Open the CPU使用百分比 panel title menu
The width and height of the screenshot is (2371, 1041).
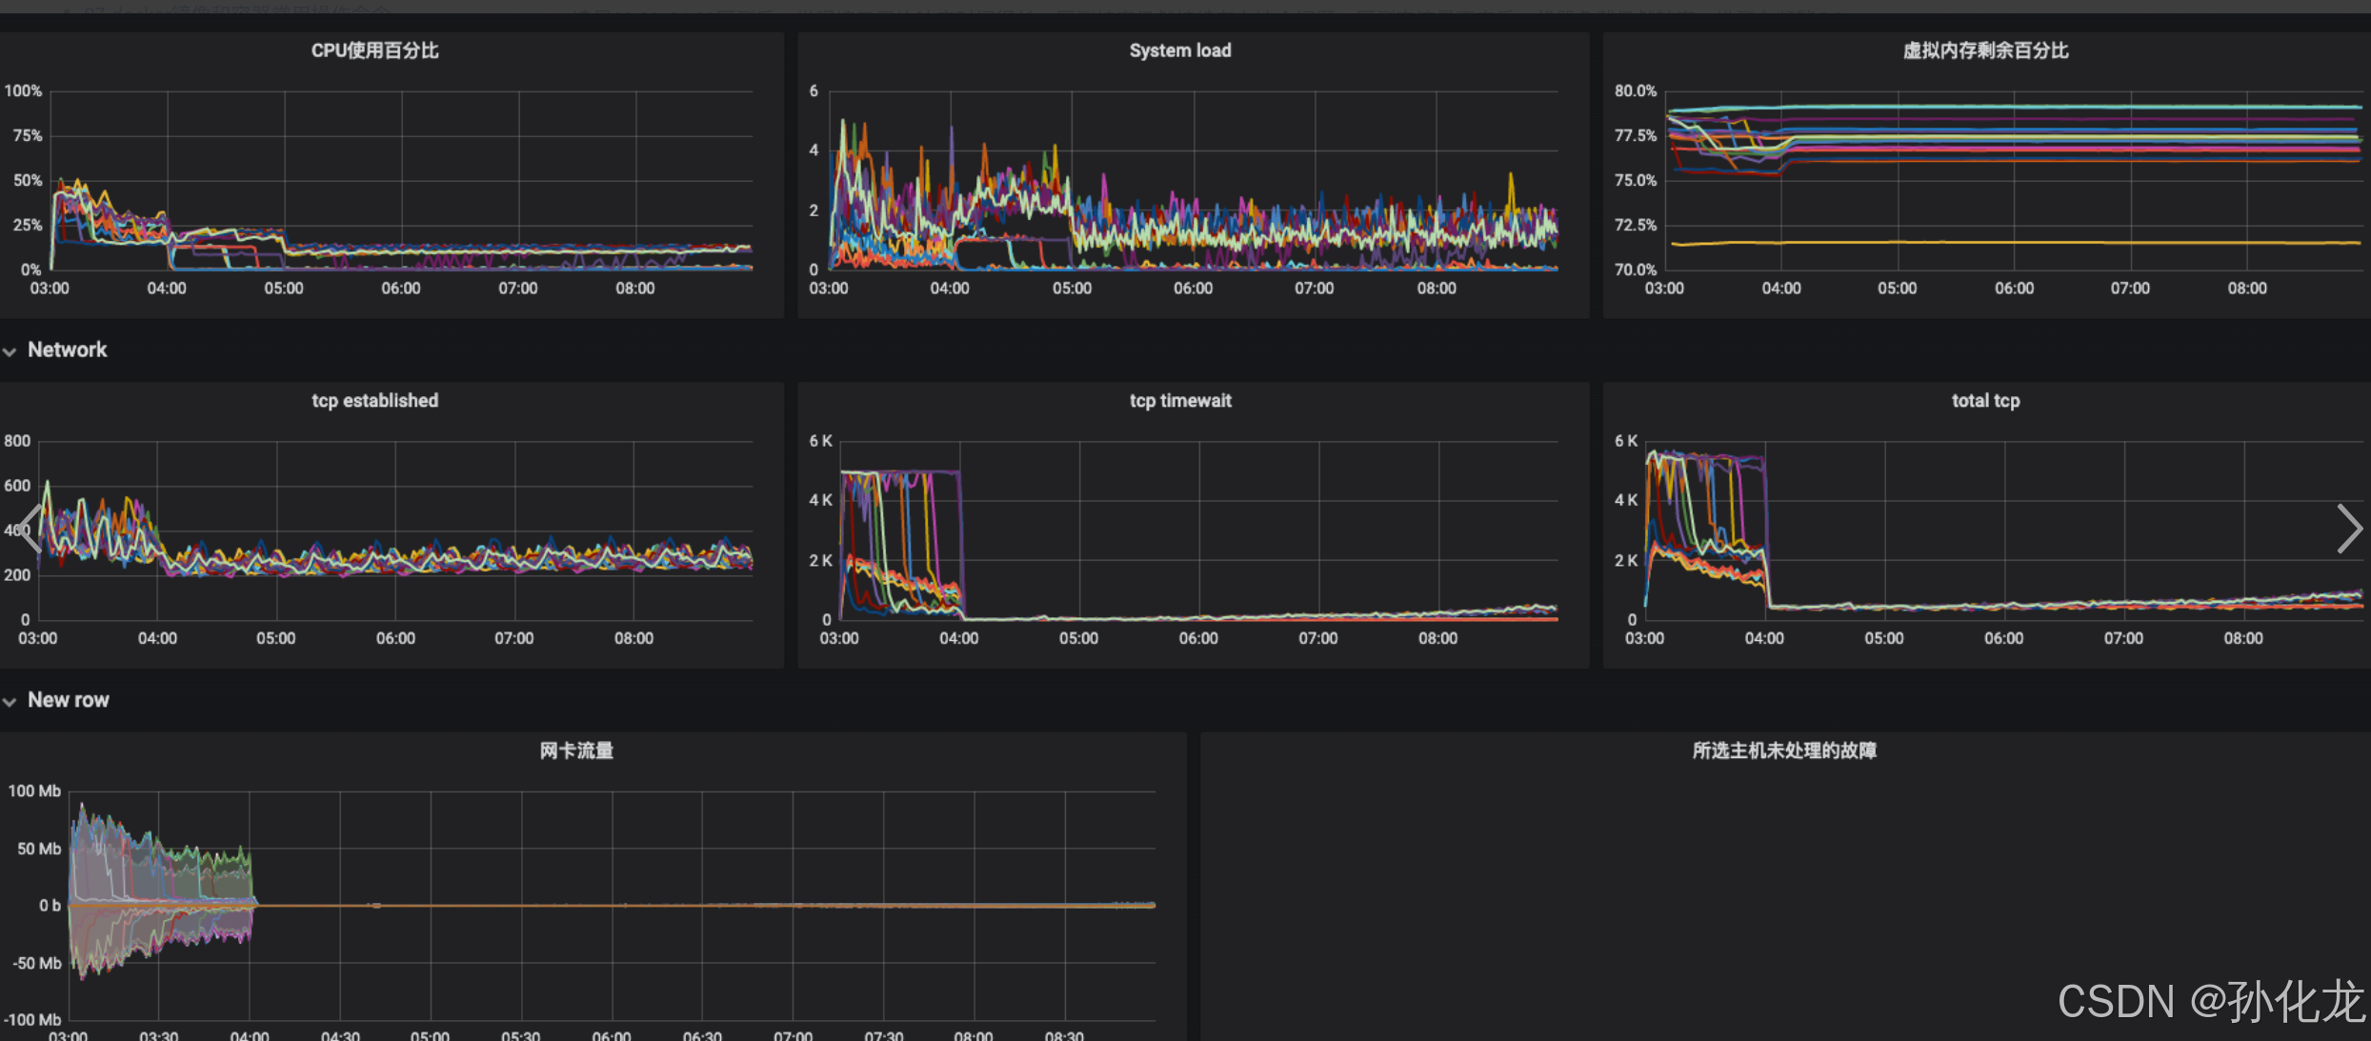tap(374, 50)
